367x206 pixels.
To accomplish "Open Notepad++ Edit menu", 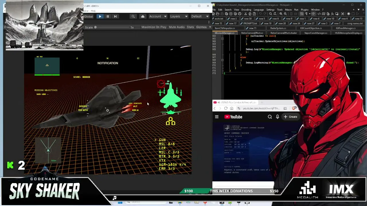I will (220, 10).
